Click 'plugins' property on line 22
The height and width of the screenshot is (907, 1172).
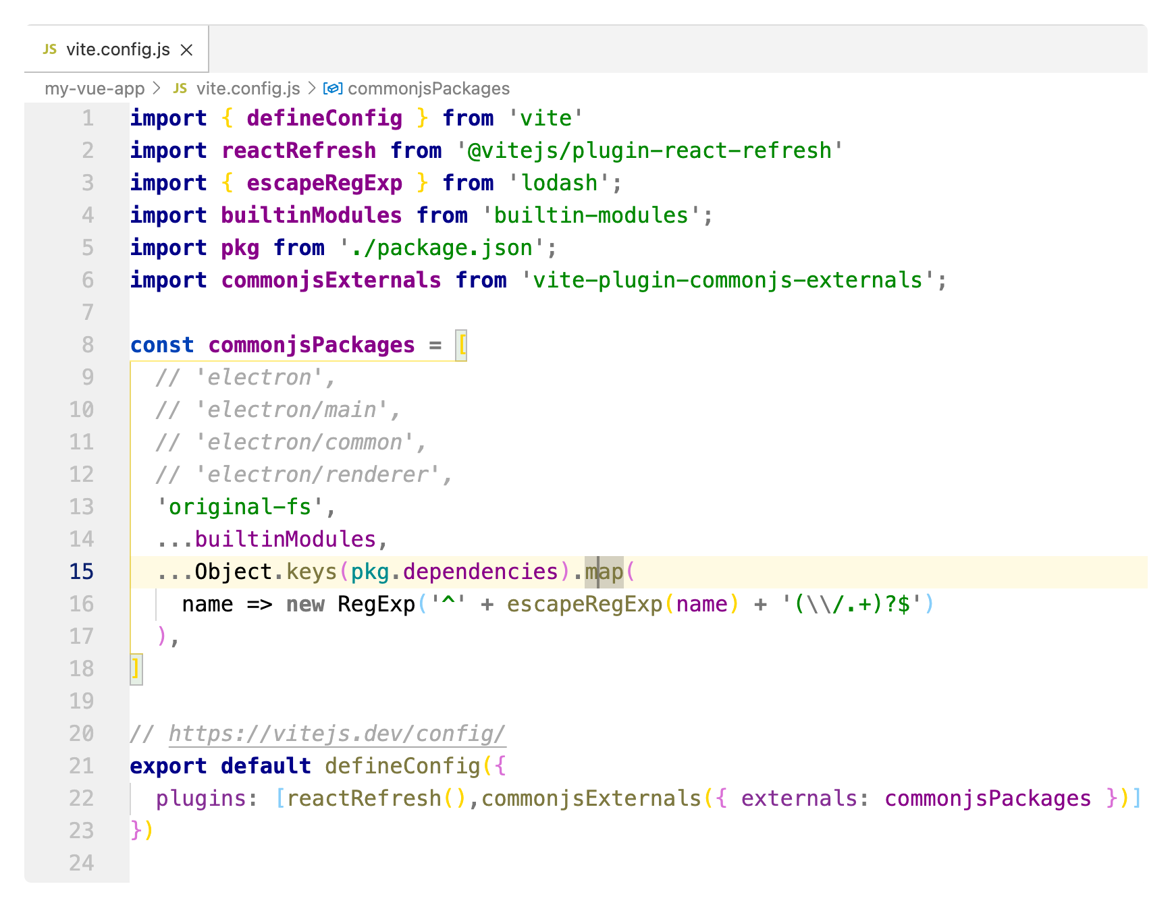(201, 798)
